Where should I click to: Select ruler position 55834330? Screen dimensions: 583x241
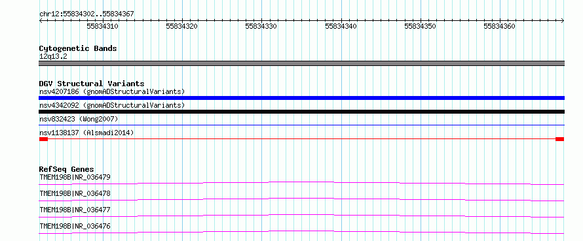click(x=261, y=26)
